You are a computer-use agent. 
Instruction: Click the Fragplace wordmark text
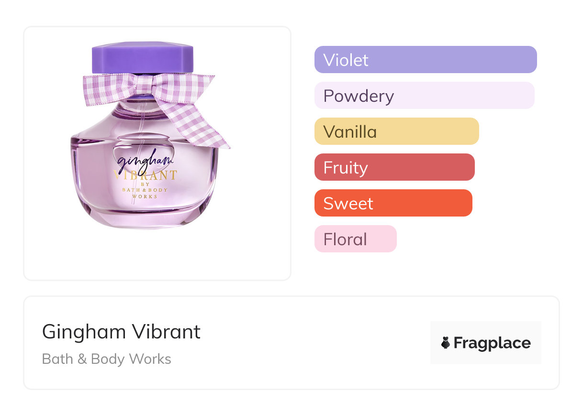point(492,343)
